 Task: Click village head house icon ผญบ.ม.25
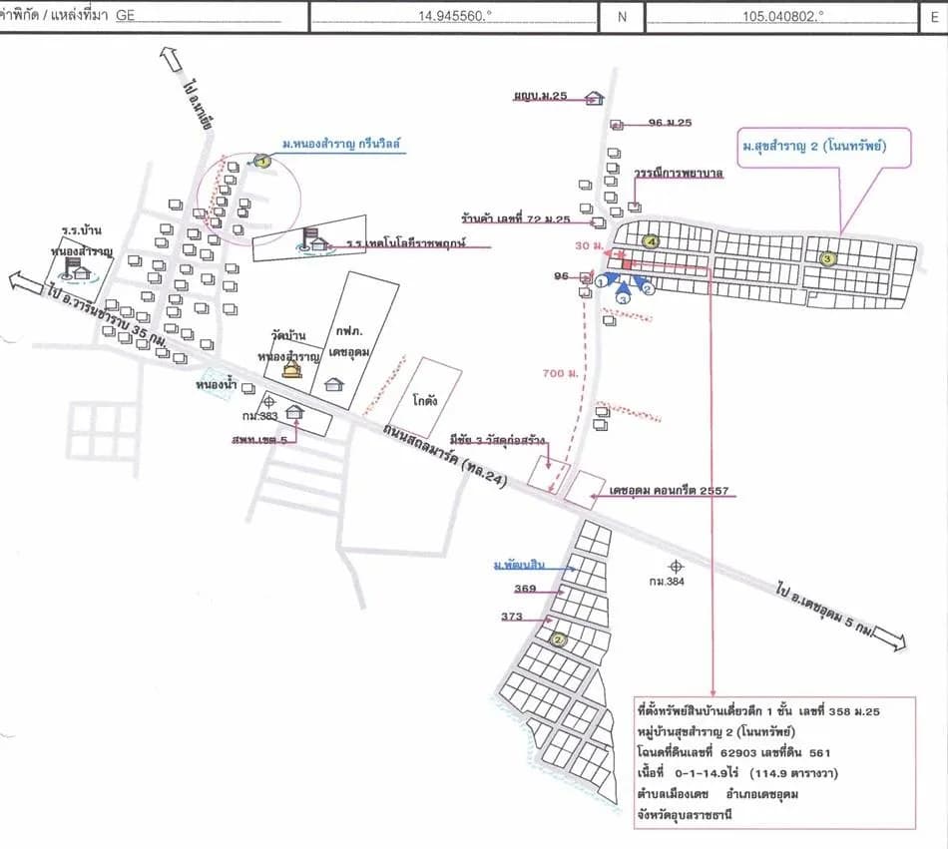[x=595, y=98]
